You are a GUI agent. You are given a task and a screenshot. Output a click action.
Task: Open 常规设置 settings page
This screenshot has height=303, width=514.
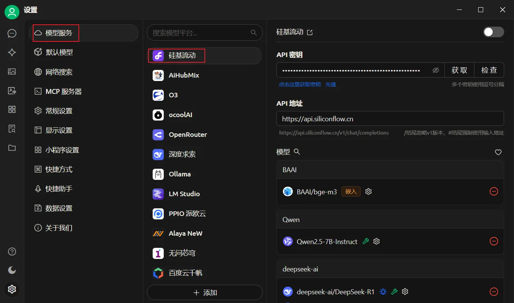83,111
